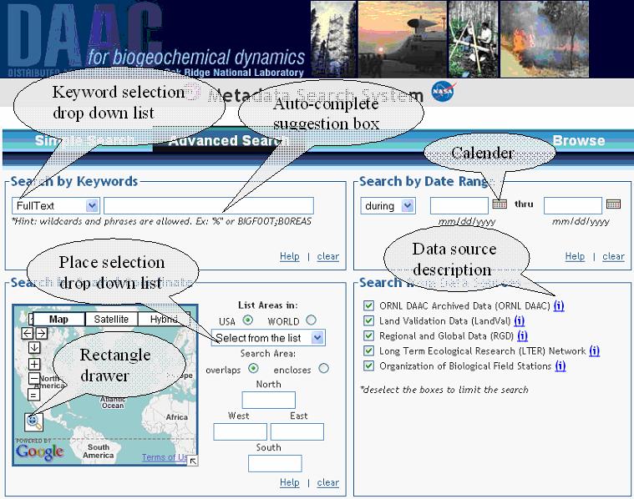Open ORNL DAAC info (i) link
The height and width of the screenshot is (499, 634).
tap(559, 306)
